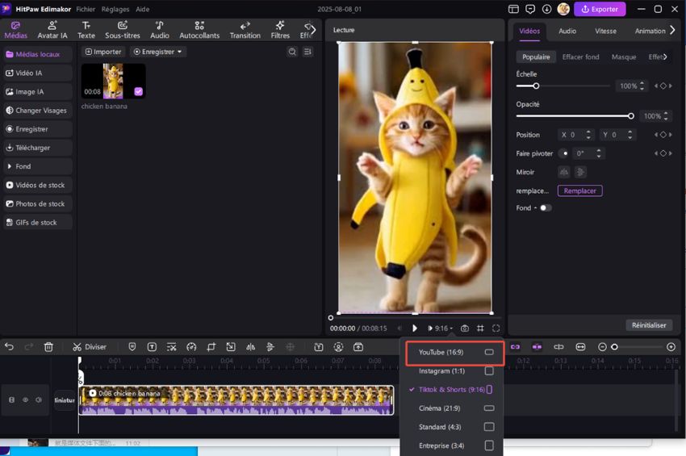
Task: Open the feedback message icon
Action: click(530, 9)
